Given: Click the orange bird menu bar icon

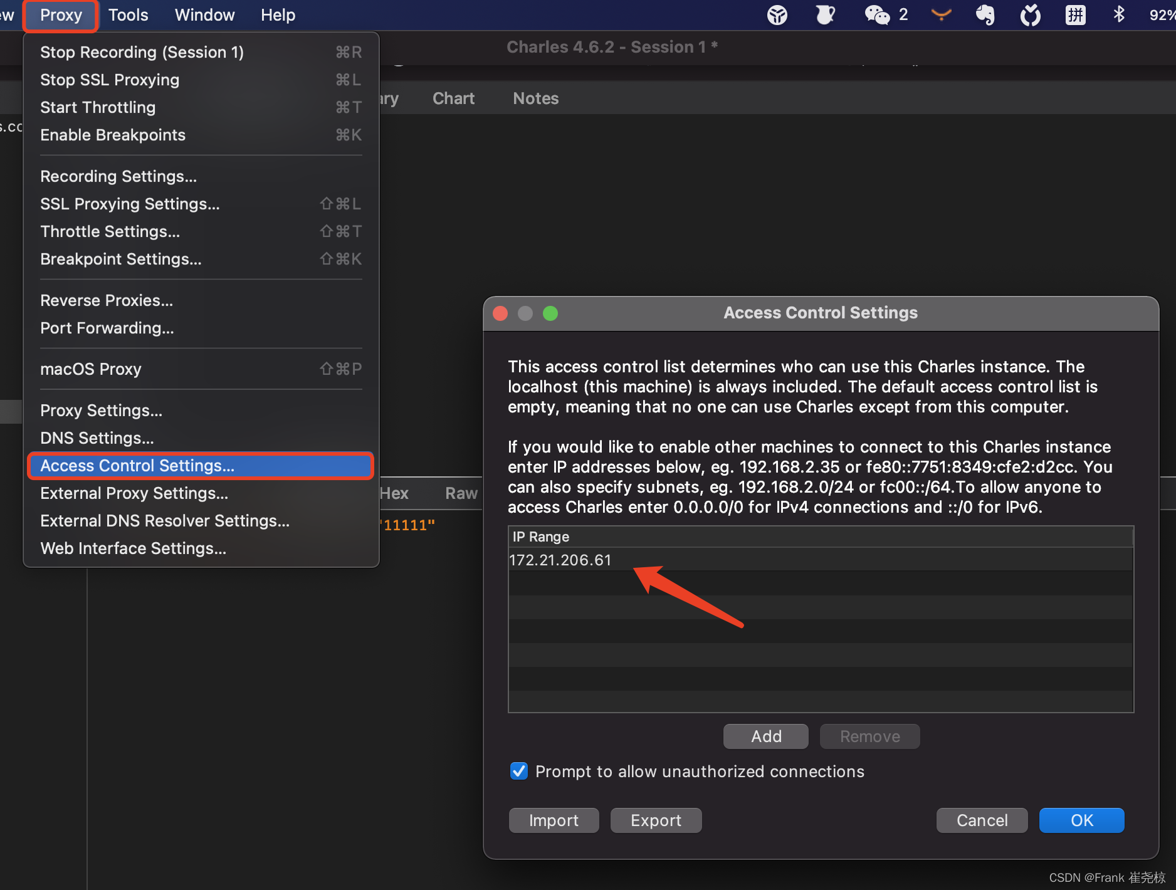Looking at the screenshot, I should (941, 14).
